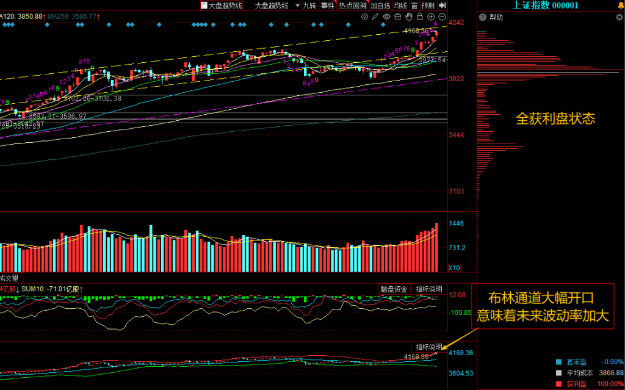Click the 帮助 help link

click(x=496, y=18)
